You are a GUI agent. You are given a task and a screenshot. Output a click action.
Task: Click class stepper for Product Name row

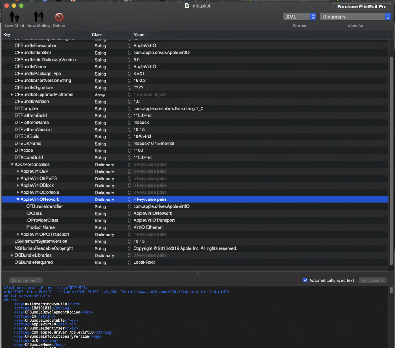tap(129, 227)
